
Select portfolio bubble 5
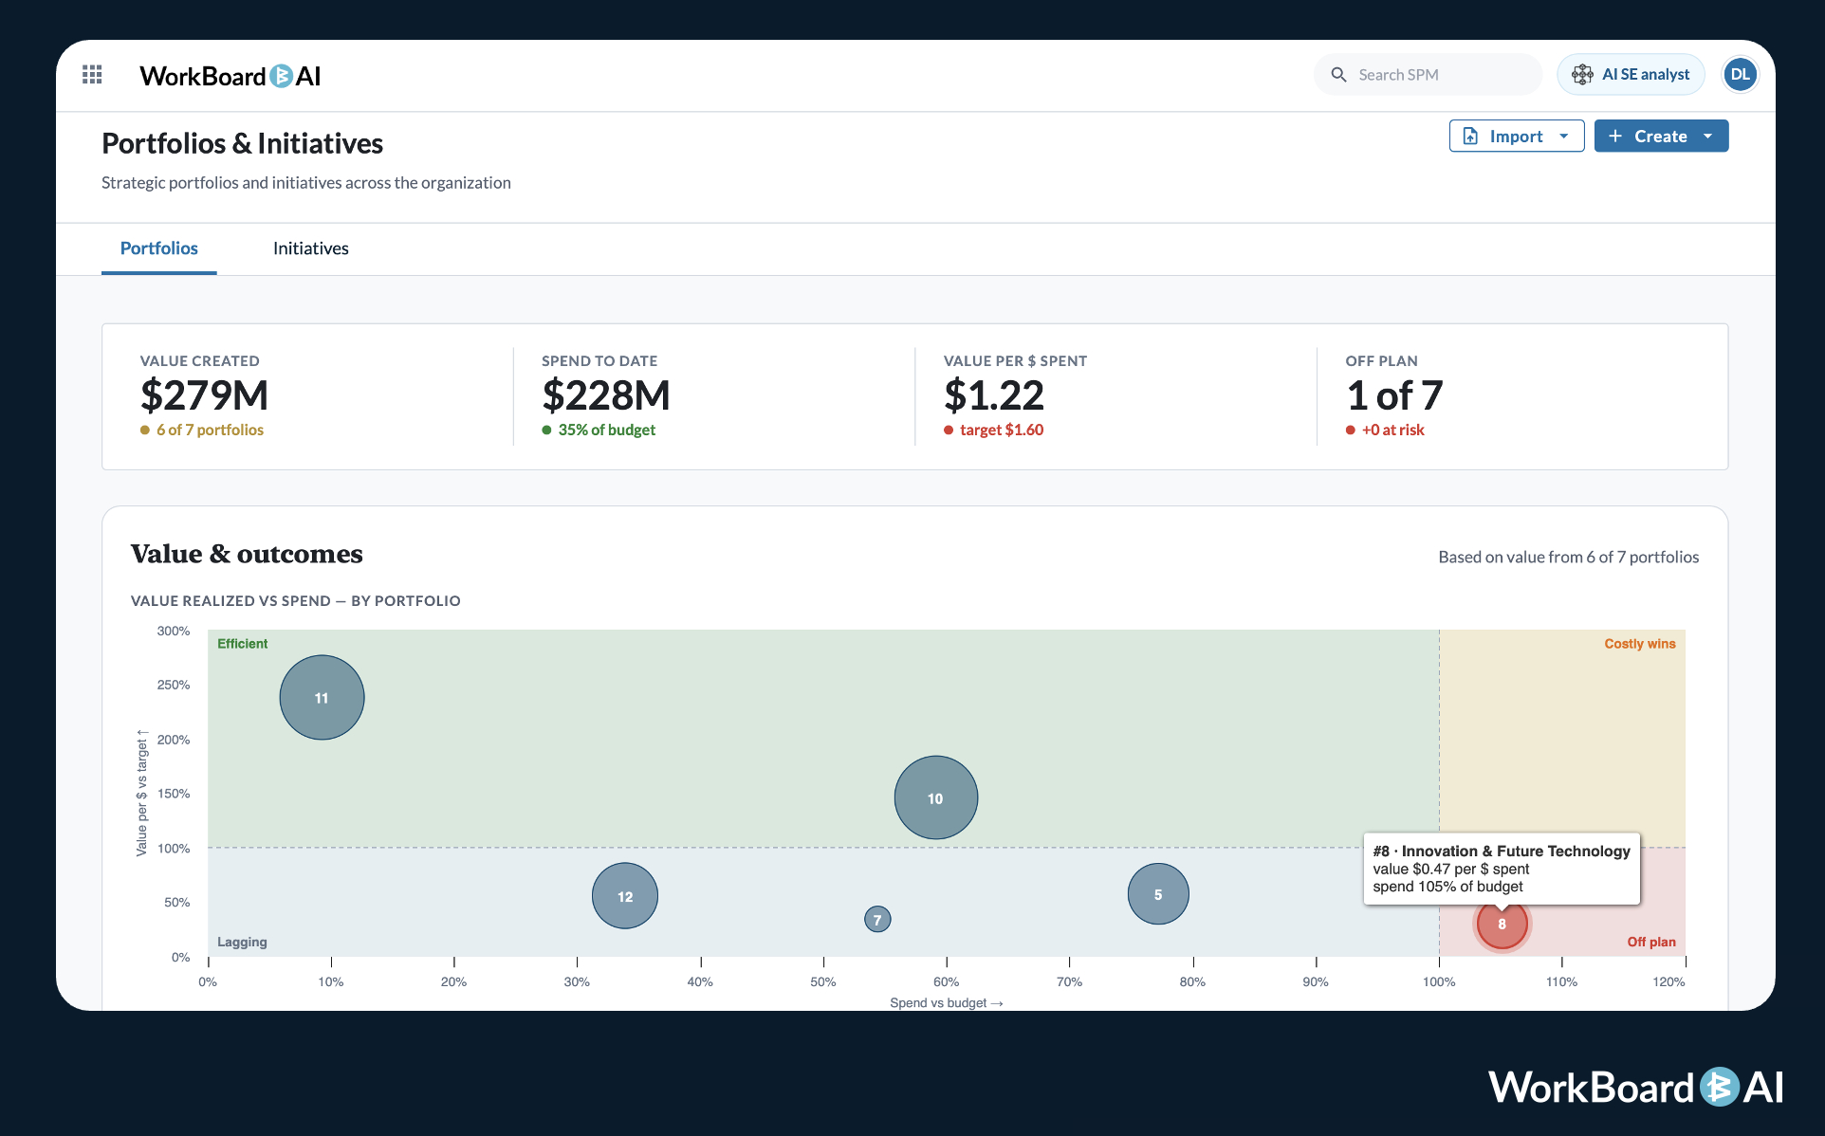[1158, 894]
